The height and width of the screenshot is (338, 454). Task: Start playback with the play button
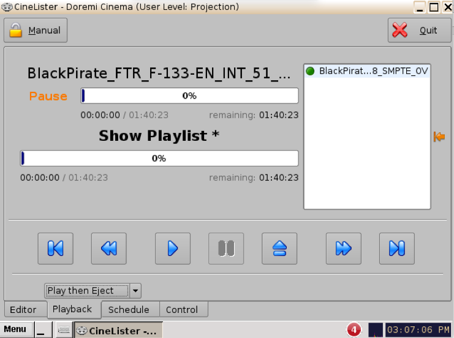[x=172, y=248]
